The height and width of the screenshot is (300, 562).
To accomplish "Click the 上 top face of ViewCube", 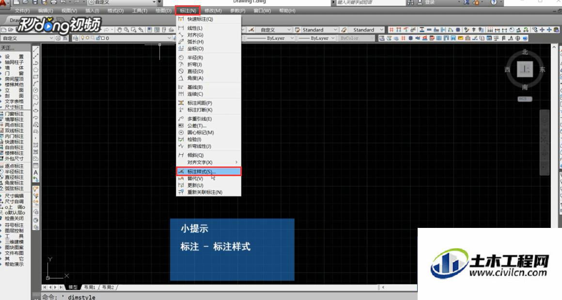I will click(525, 69).
